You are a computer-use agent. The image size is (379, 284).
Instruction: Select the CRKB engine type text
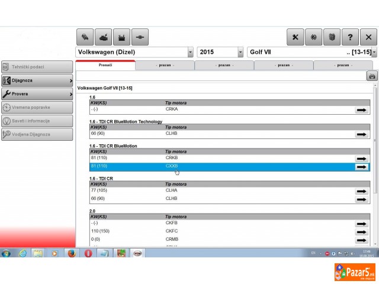pos(172,158)
